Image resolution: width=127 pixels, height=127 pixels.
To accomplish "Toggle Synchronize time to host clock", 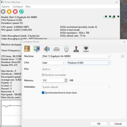I will click(43, 93).
